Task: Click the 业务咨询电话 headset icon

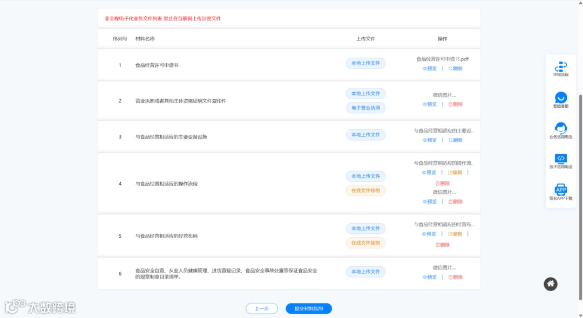Action: pyautogui.click(x=561, y=130)
